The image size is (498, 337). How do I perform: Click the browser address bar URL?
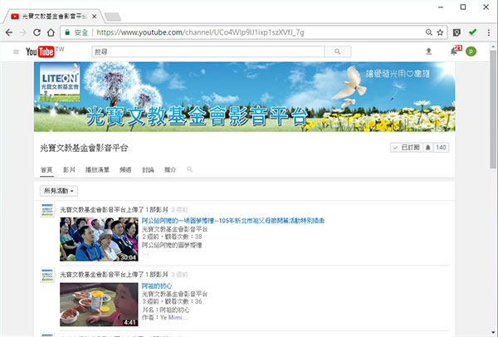(x=200, y=32)
